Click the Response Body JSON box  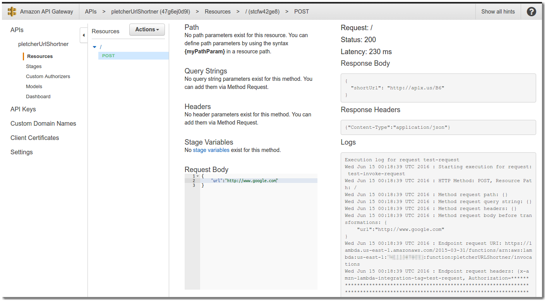coord(438,88)
